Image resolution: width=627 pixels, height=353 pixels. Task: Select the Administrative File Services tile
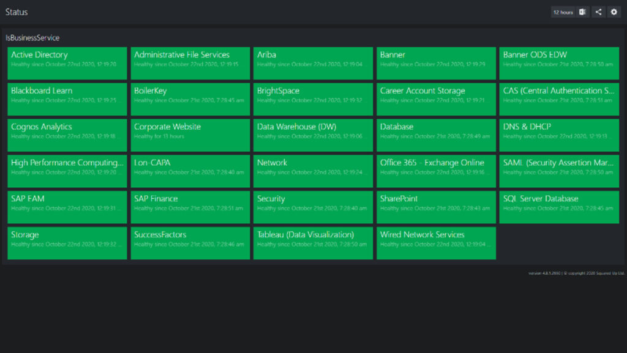click(x=190, y=63)
